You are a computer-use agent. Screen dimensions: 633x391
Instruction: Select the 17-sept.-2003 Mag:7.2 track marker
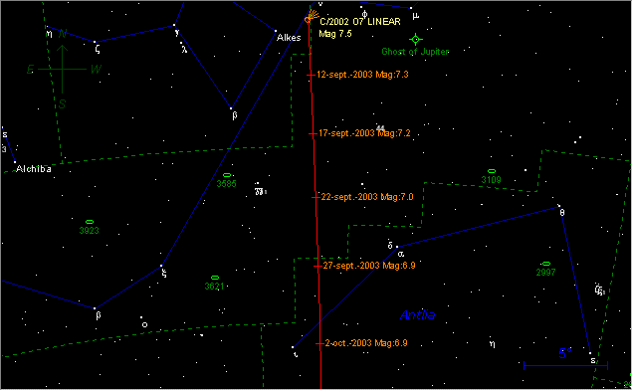[x=313, y=134]
